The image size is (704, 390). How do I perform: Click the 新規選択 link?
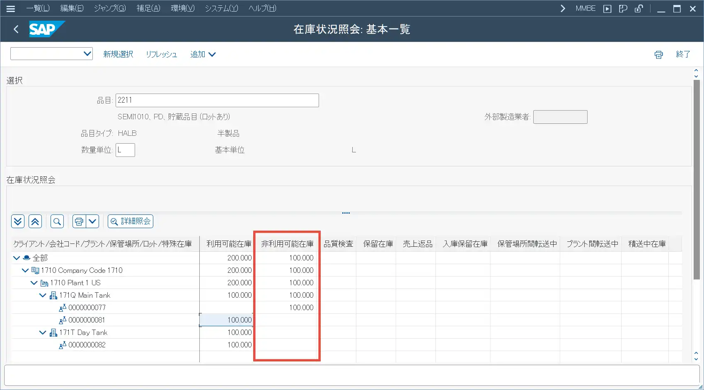[x=118, y=54]
